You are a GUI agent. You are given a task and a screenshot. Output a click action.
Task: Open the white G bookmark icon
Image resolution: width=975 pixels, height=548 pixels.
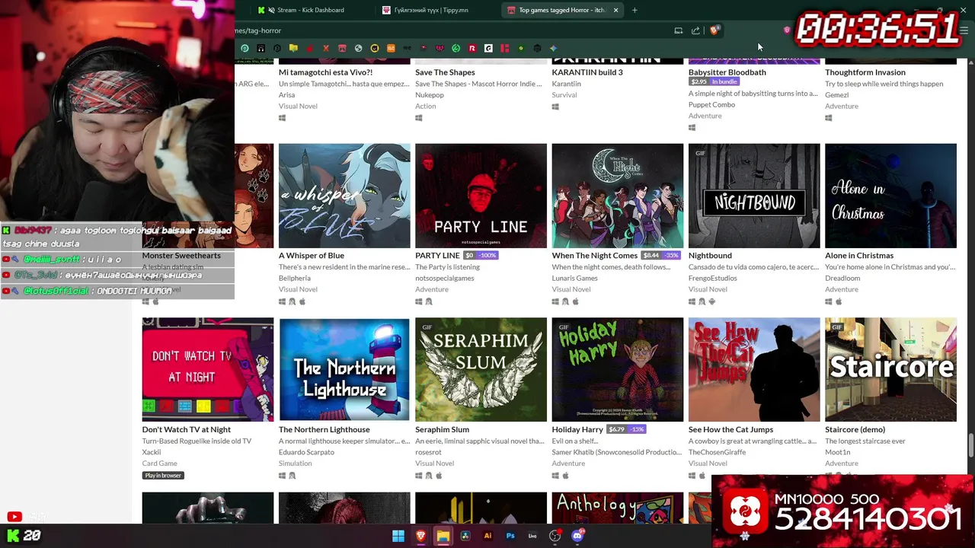click(x=488, y=48)
